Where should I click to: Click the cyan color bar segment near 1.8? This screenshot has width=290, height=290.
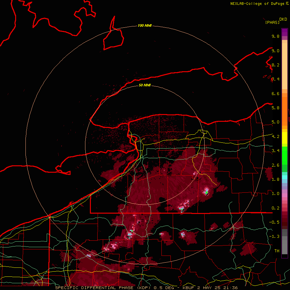(285, 177)
